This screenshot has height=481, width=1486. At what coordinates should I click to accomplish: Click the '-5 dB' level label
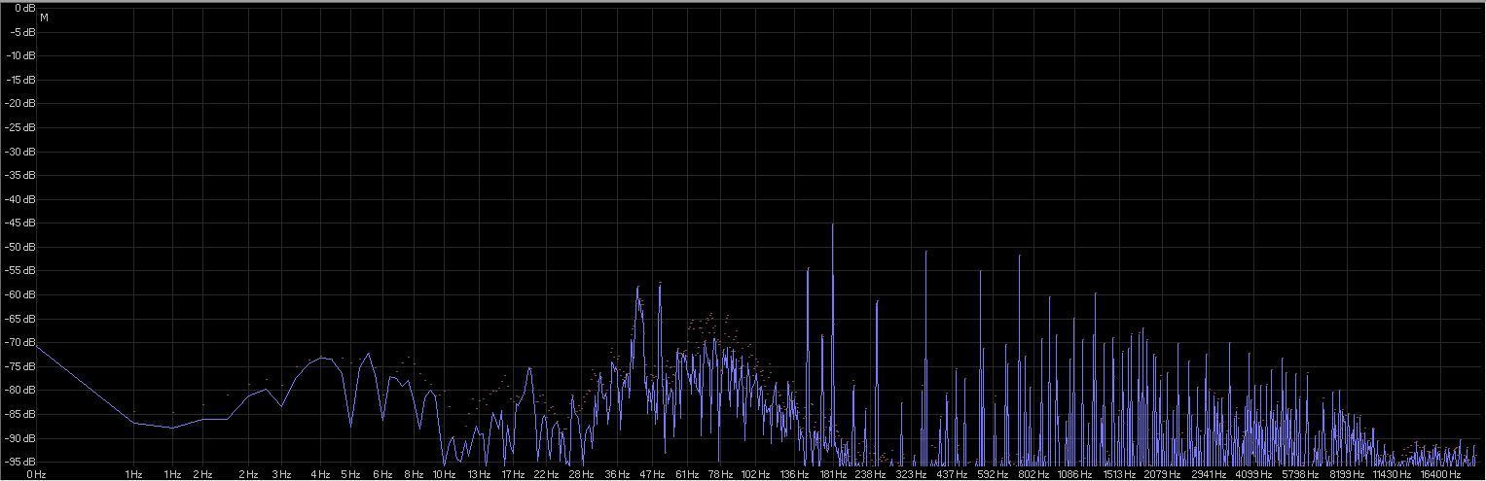click(22, 32)
